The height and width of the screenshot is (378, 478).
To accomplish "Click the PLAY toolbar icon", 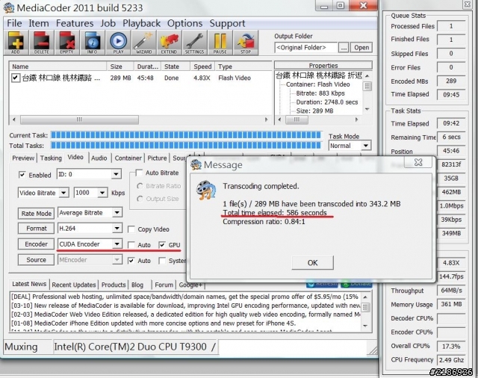I will pyautogui.click(x=118, y=43).
